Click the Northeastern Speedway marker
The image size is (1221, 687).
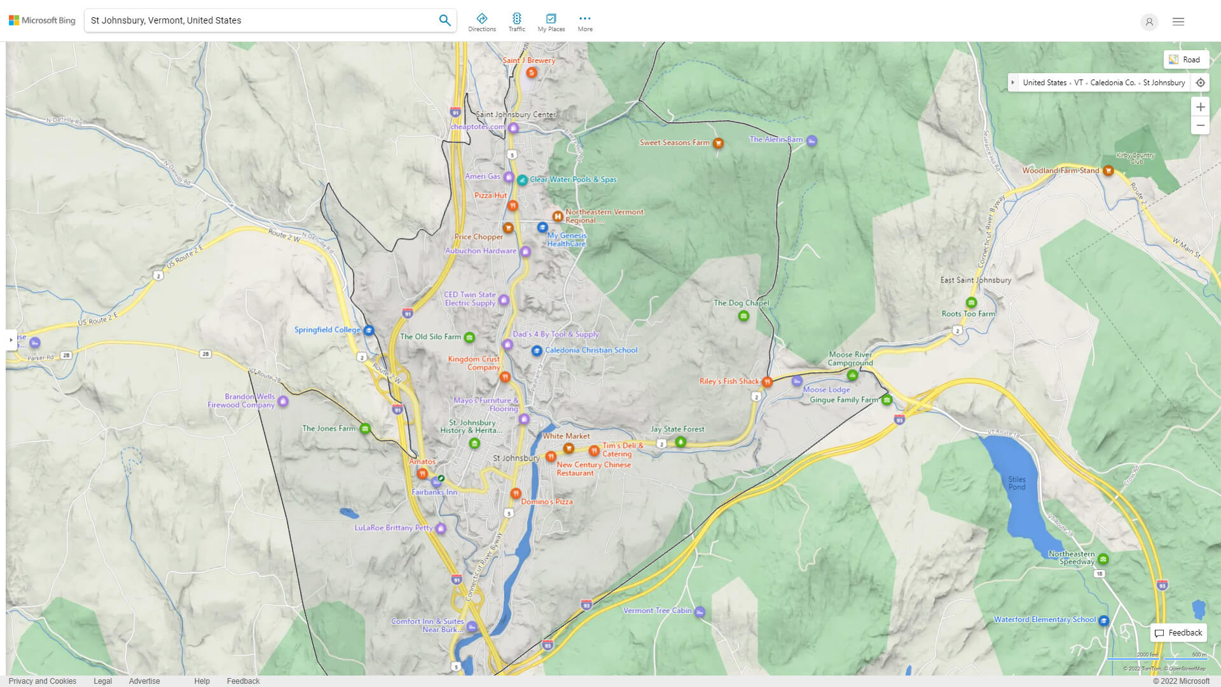pyautogui.click(x=1103, y=559)
